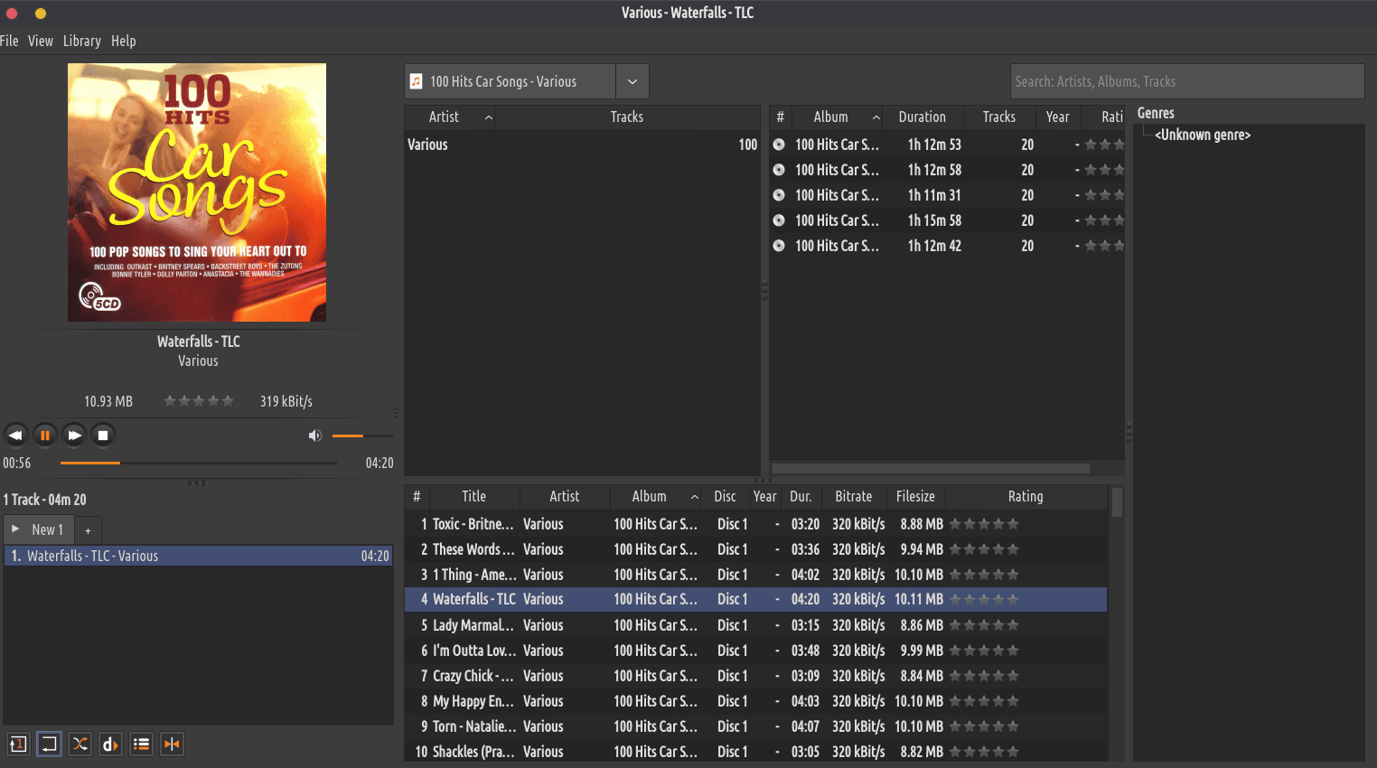Sort artists using the Artist header arrow
The image size is (1377, 768).
pos(489,117)
